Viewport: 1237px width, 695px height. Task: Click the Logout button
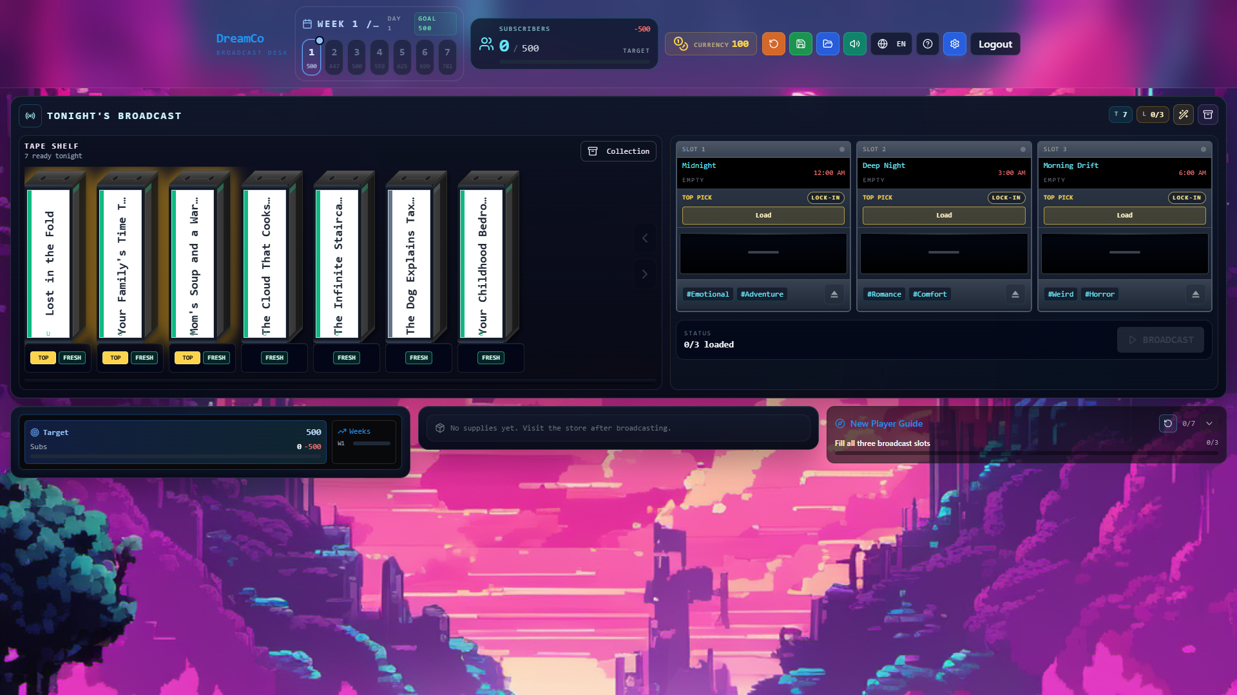coord(995,44)
